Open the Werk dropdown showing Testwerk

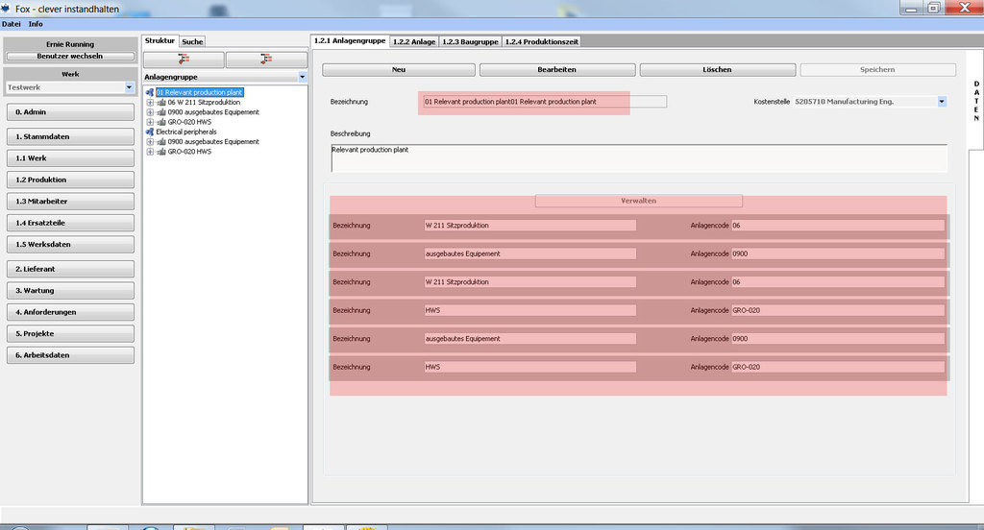tap(129, 87)
